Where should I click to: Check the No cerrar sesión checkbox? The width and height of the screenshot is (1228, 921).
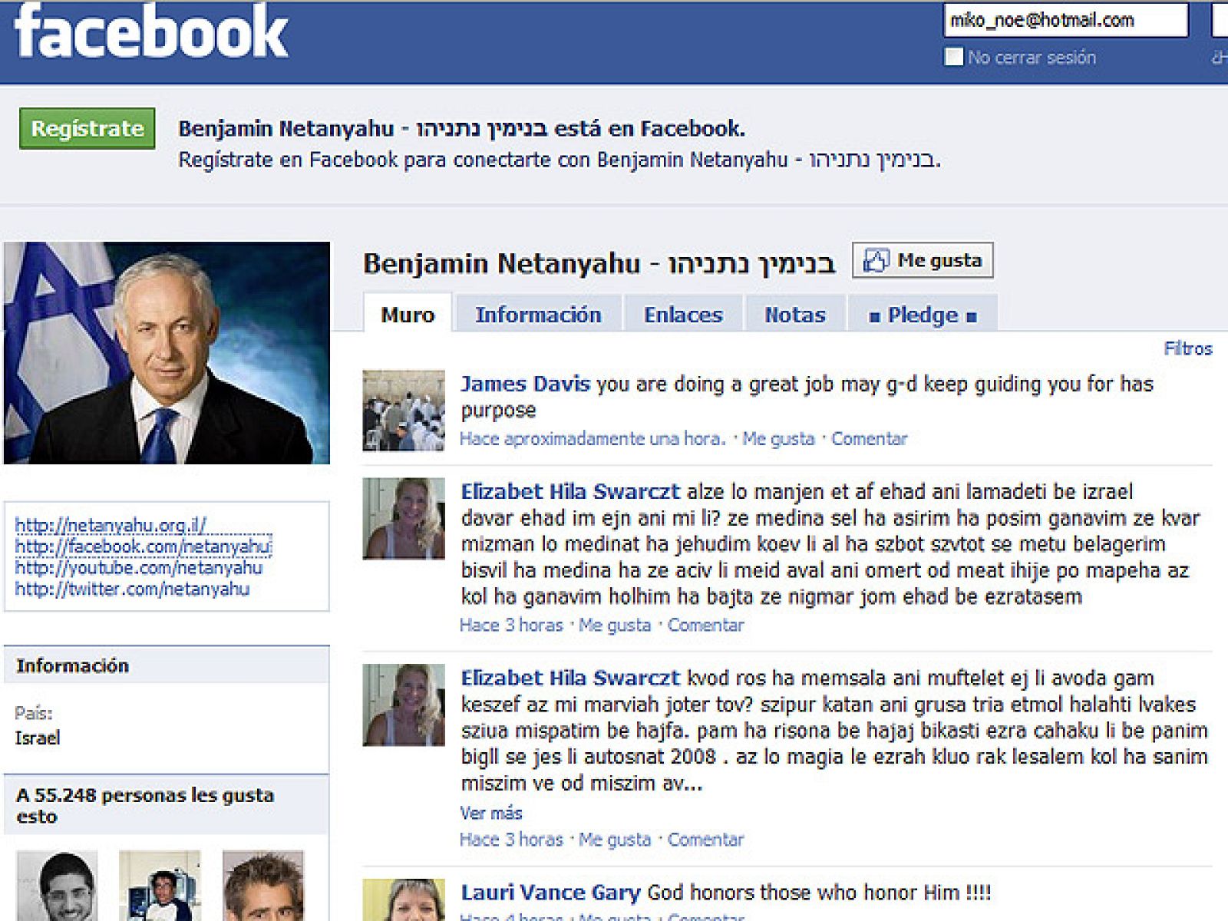click(952, 56)
